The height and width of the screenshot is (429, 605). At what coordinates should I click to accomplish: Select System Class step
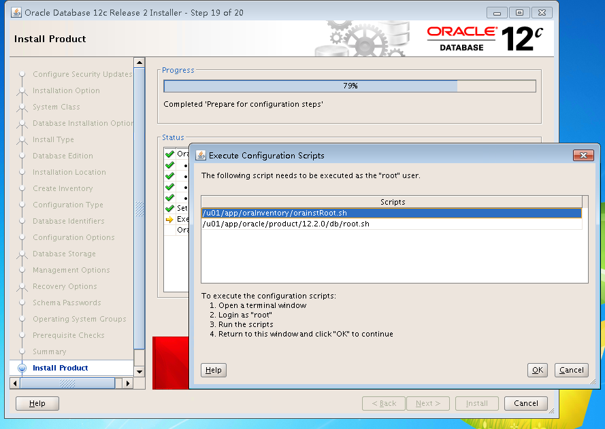click(x=56, y=107)
